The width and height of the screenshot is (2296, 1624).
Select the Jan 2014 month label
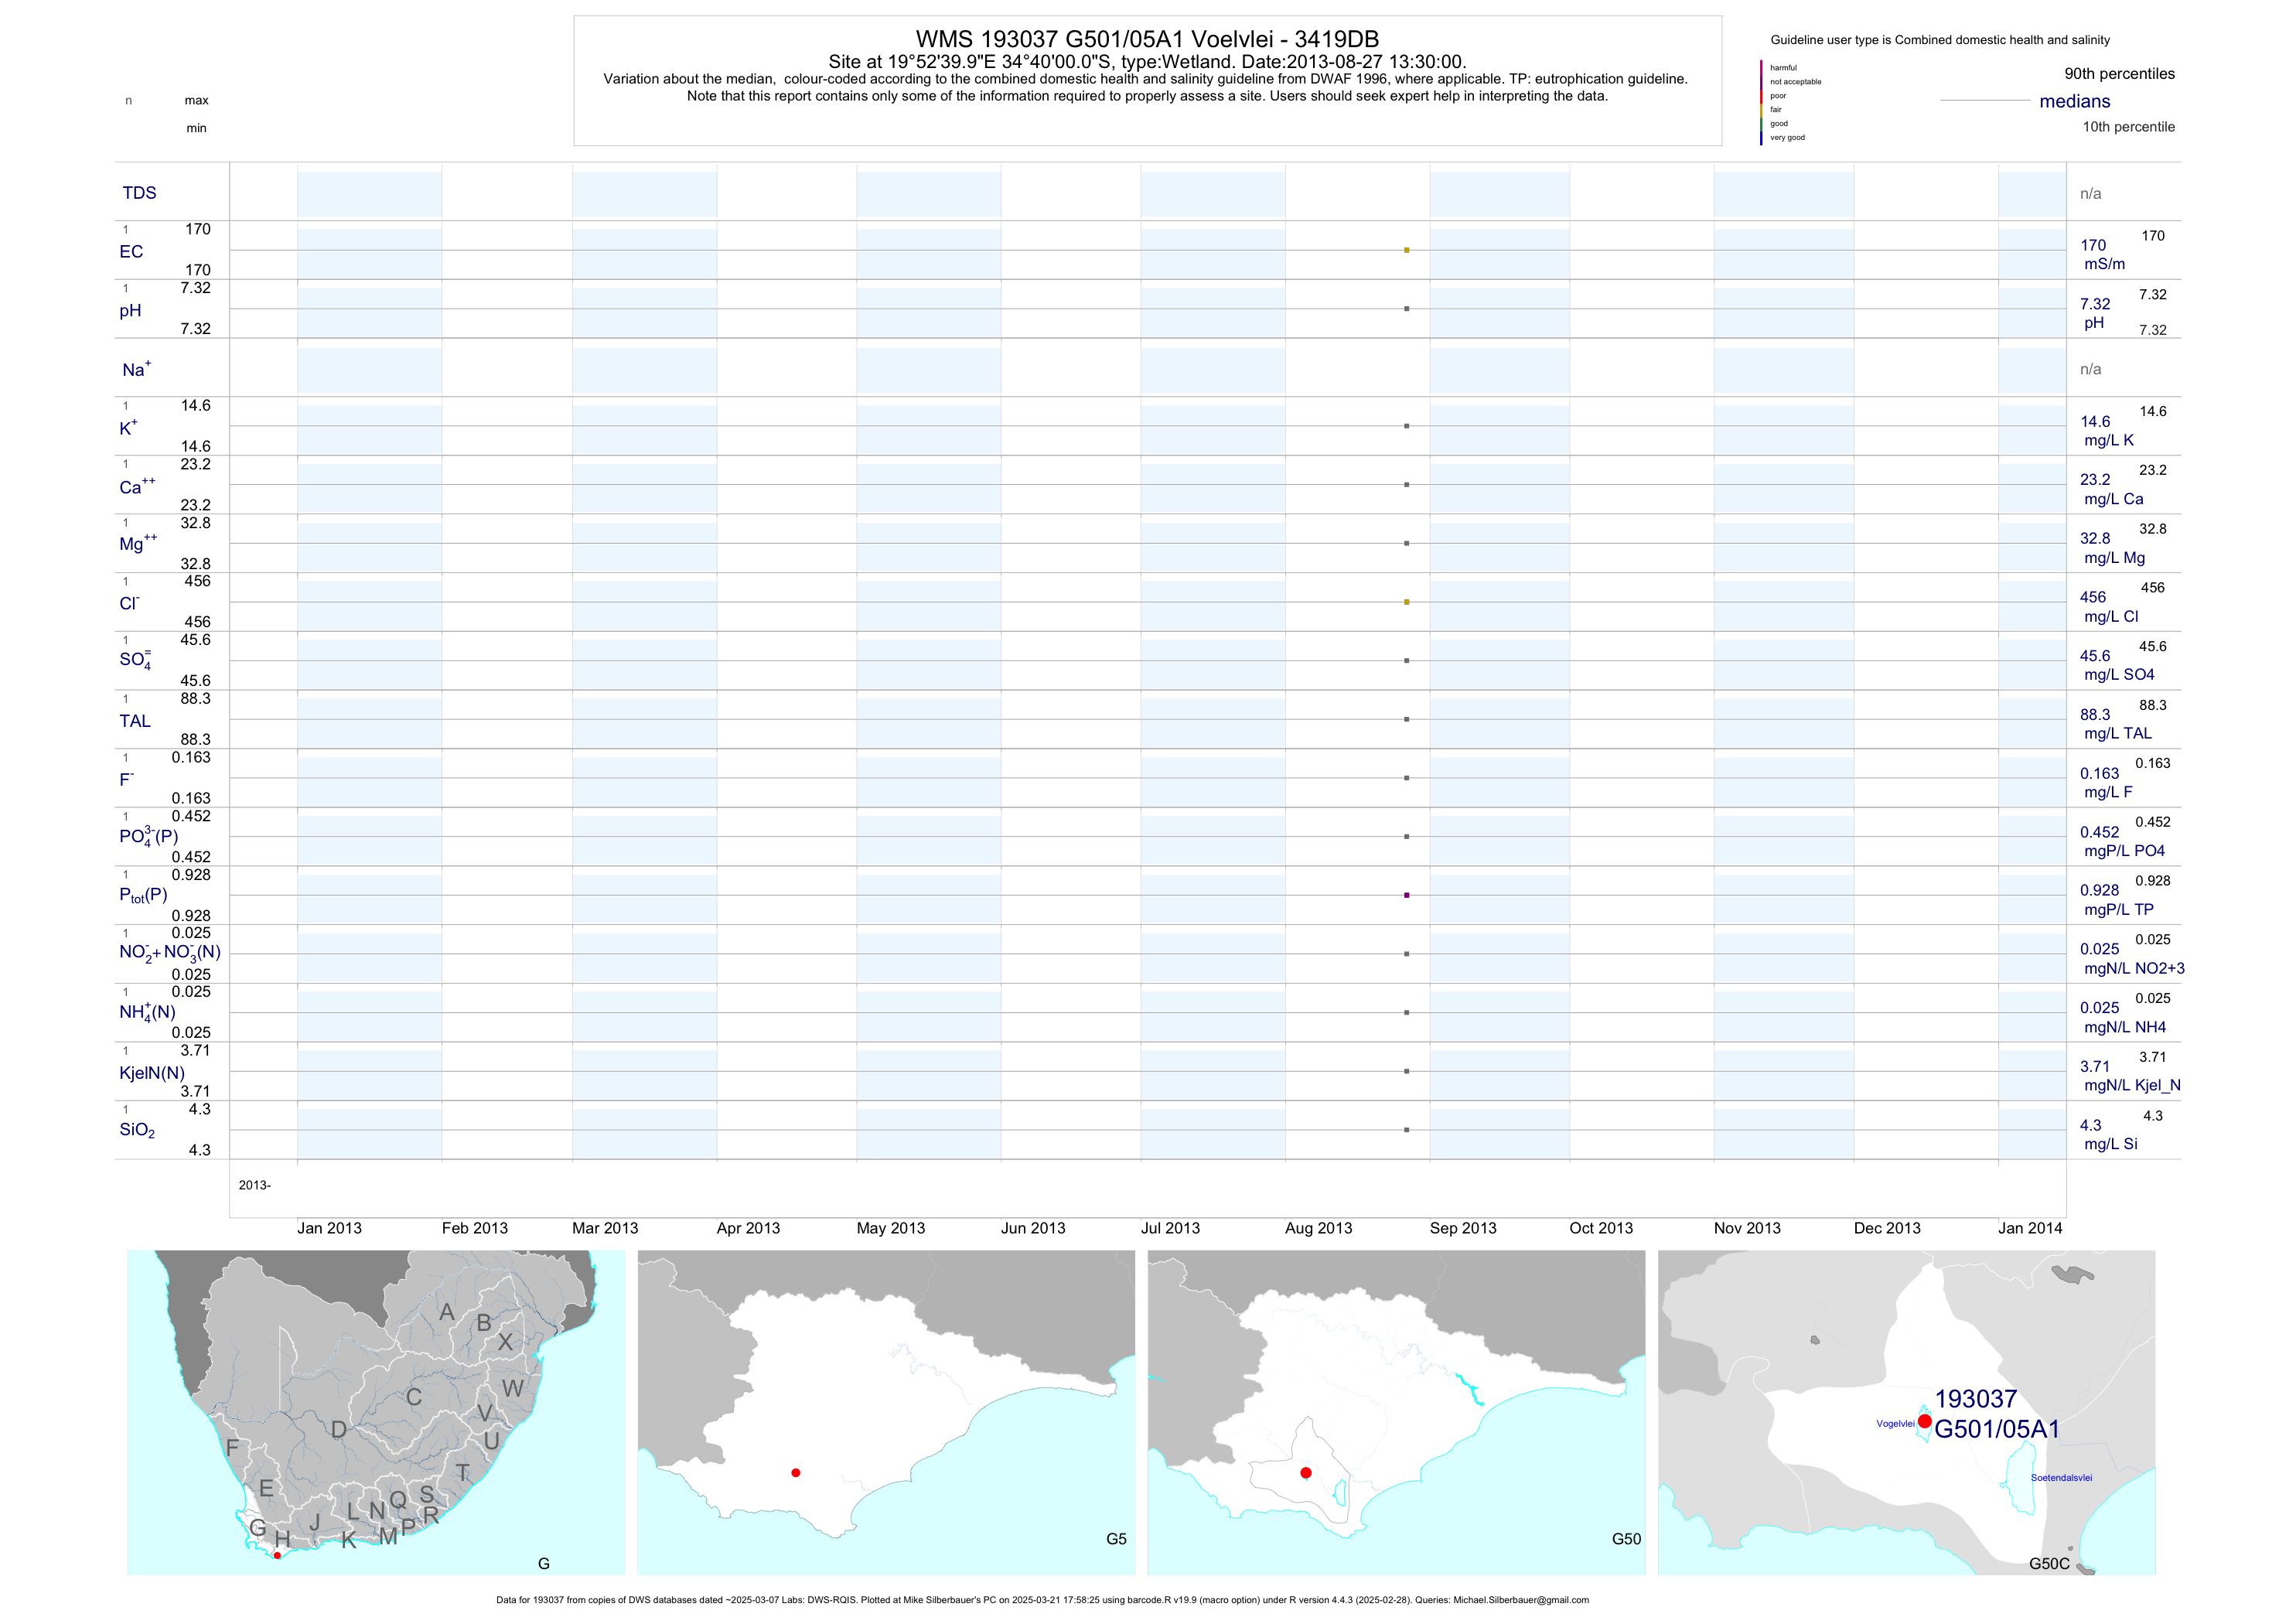[x=2029, y=1228]
